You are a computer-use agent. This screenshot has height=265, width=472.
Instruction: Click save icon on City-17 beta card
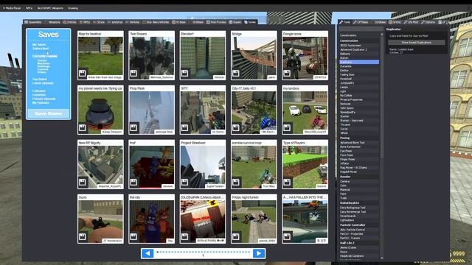coord(236,127)
